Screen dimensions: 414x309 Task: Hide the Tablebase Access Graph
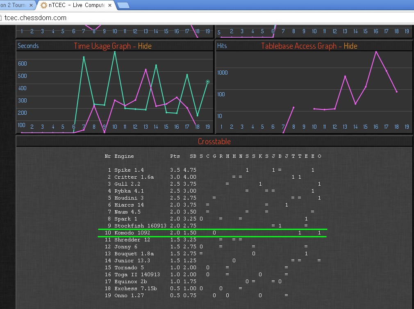[350, 46]
